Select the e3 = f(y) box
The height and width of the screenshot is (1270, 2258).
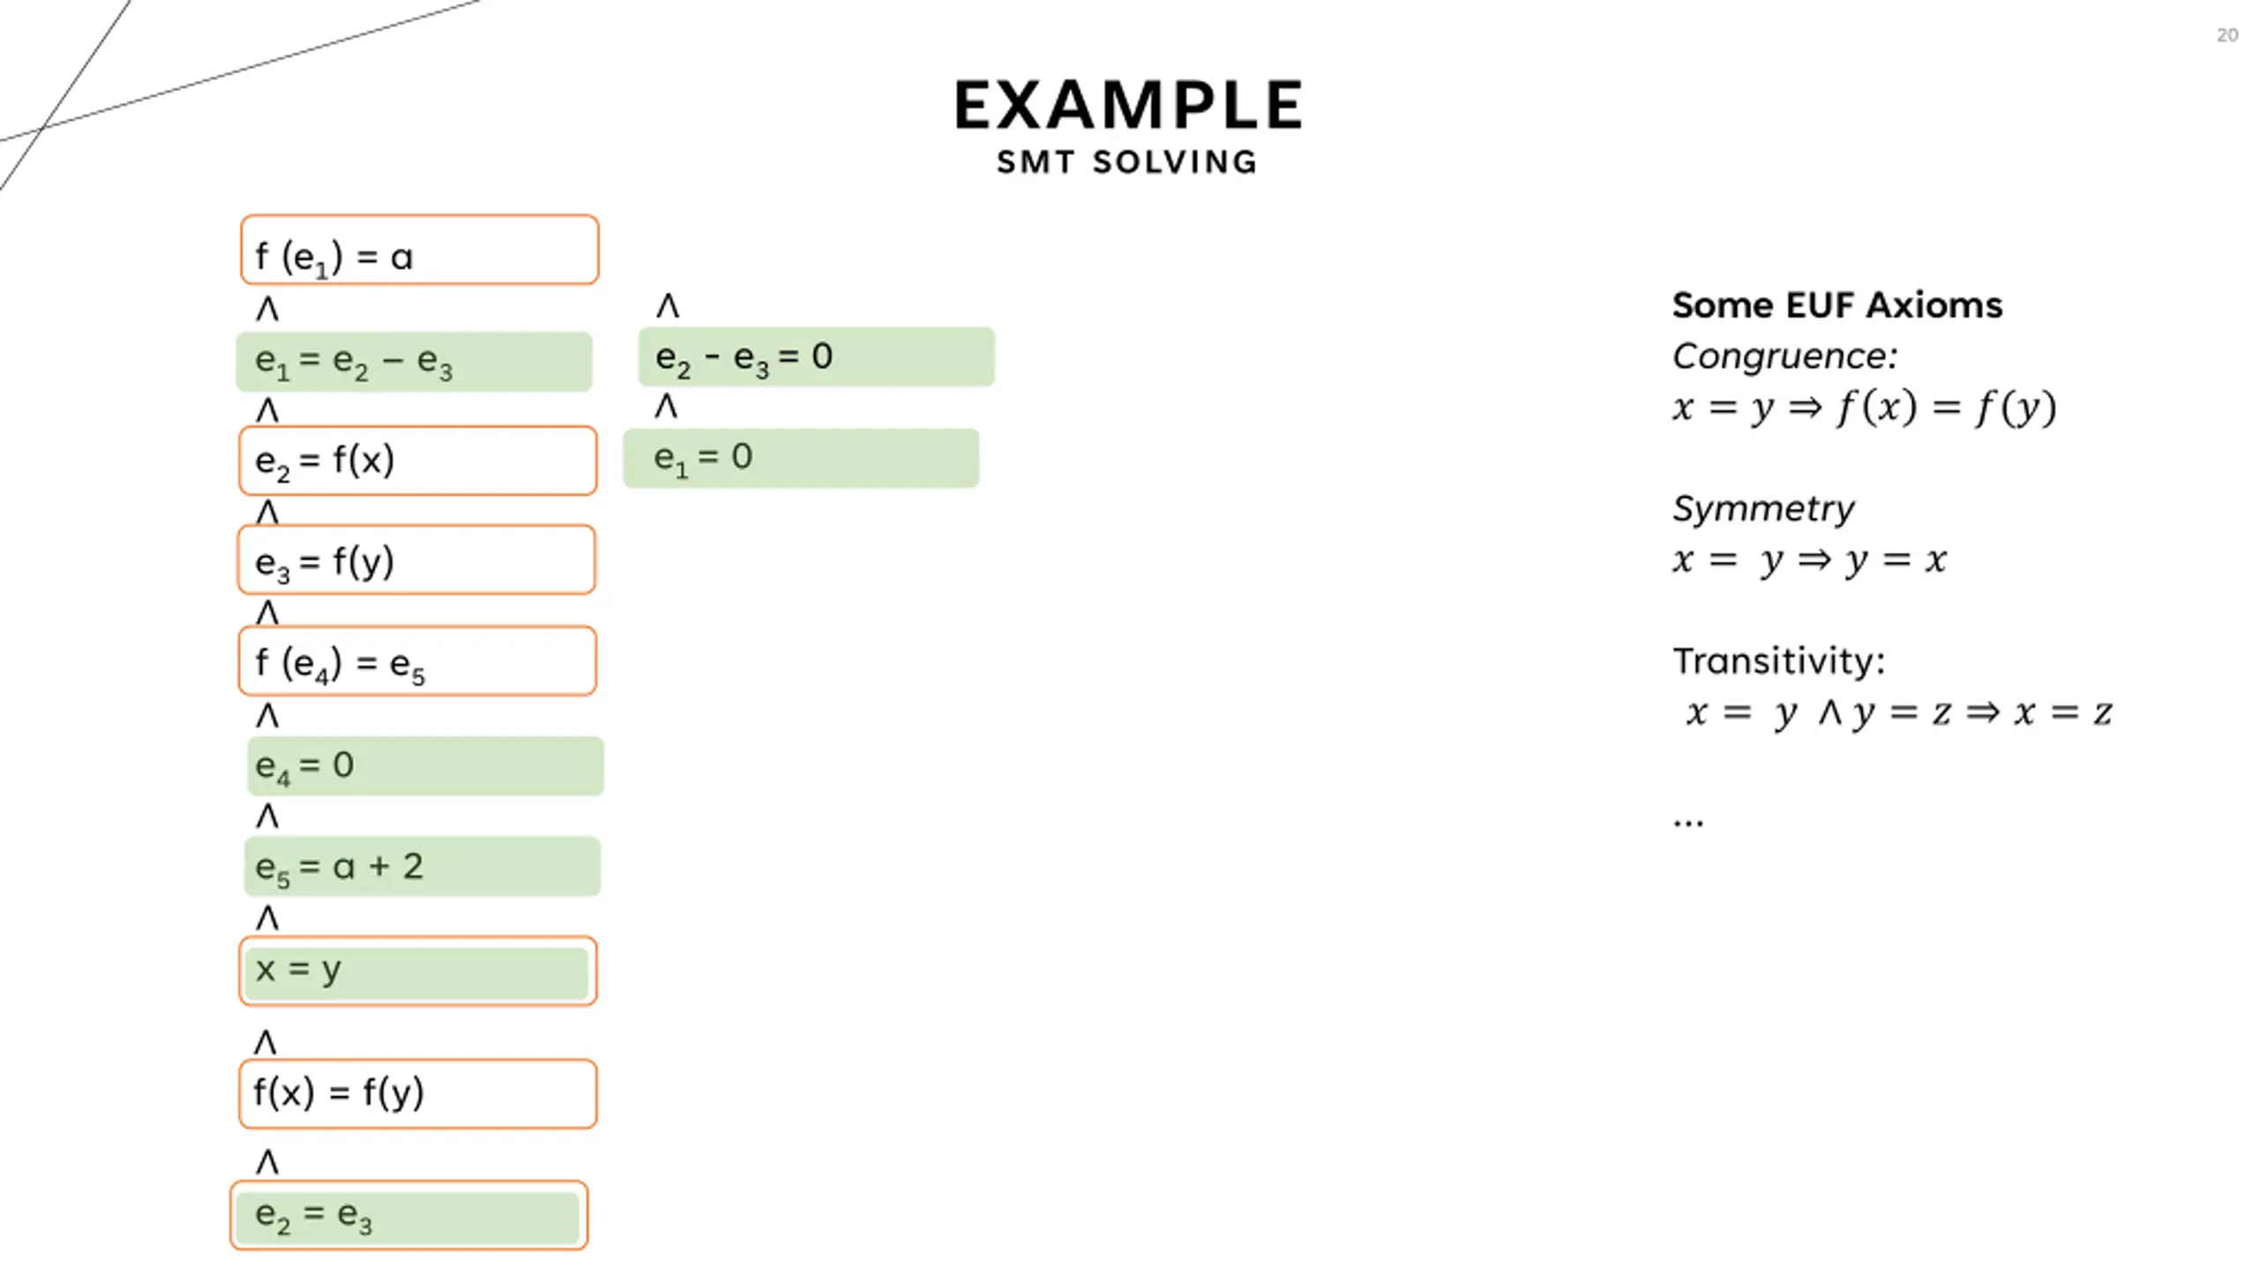coord(416,560)
